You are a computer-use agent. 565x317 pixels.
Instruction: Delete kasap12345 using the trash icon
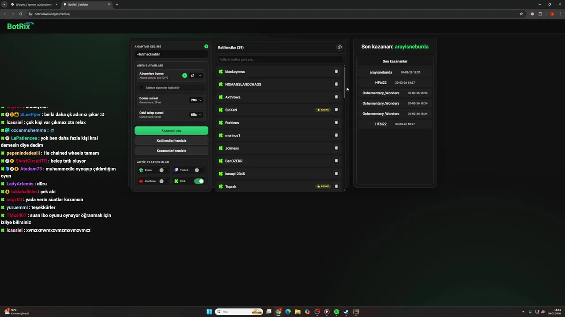point(336,173)
